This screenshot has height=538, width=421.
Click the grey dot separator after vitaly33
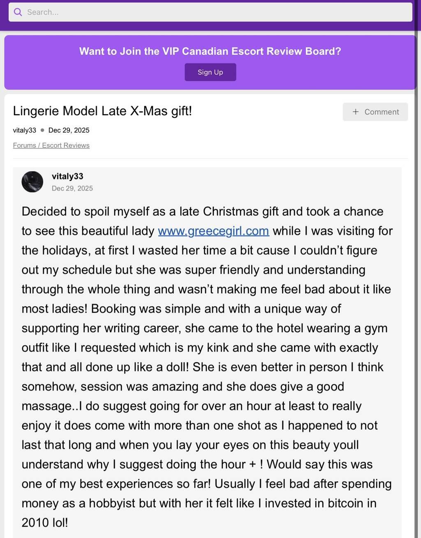(x=42, y=130)
